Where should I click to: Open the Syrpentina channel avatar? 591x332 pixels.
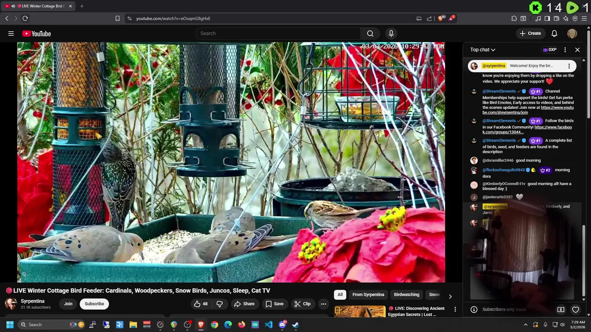point(11,304)
